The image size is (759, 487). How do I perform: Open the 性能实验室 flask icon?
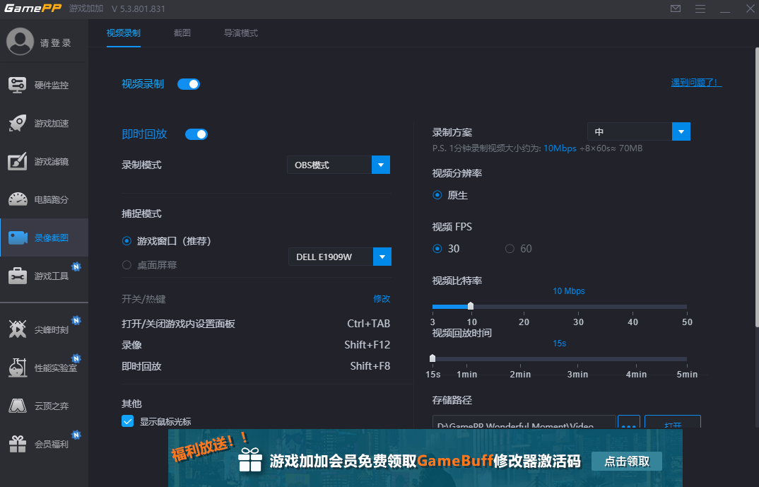coord(18,368)
